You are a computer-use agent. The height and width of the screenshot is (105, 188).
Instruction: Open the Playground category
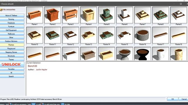pyautogui.click(x=12, y=49)
